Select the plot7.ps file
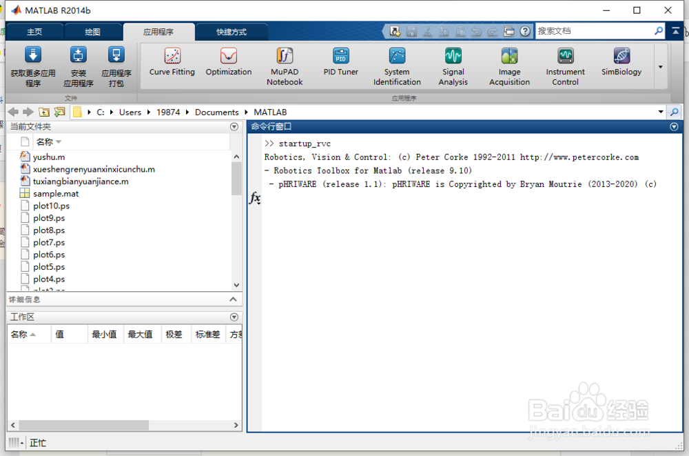 49,243
